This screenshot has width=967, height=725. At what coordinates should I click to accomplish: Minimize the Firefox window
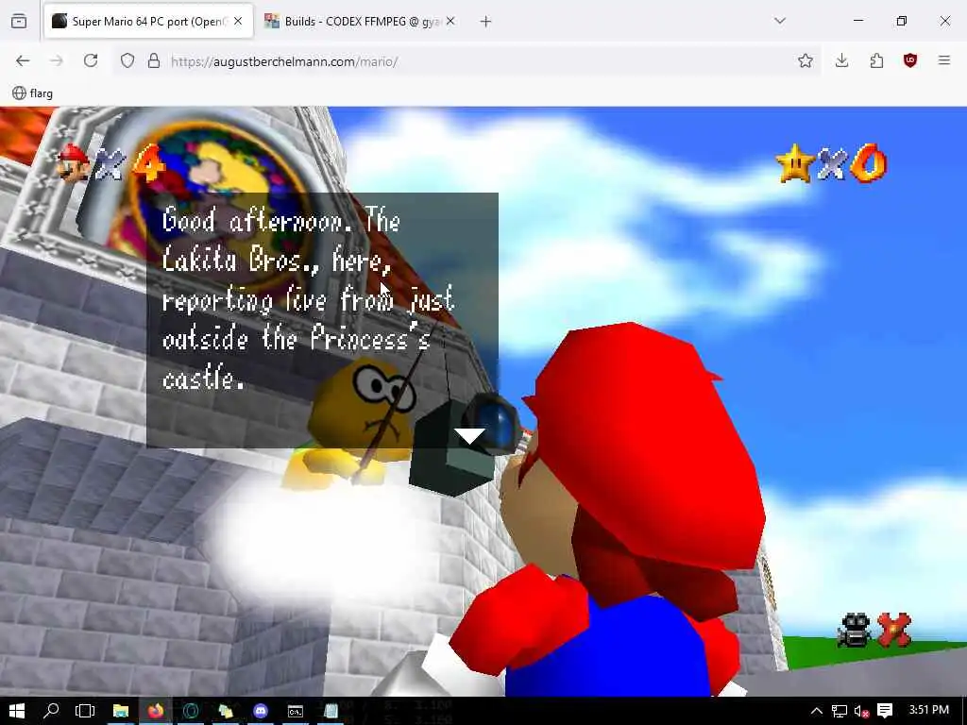coord(858,21)
